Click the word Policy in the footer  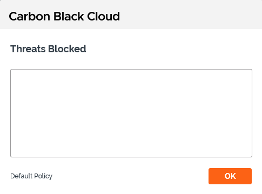click(x=43, y=176)
